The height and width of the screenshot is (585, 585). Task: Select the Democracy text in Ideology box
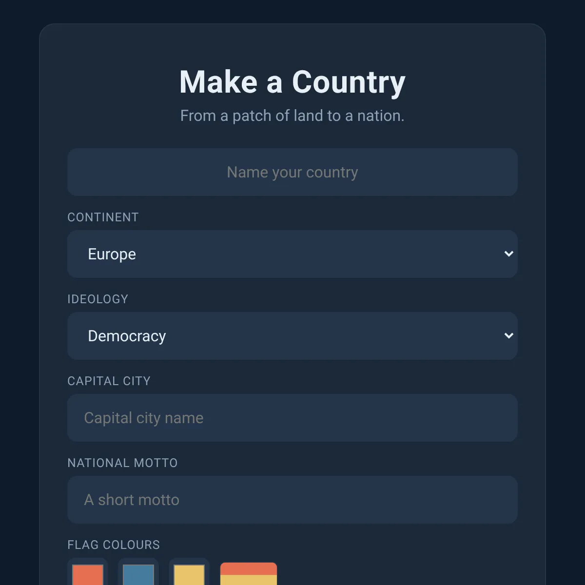(127, 336)
